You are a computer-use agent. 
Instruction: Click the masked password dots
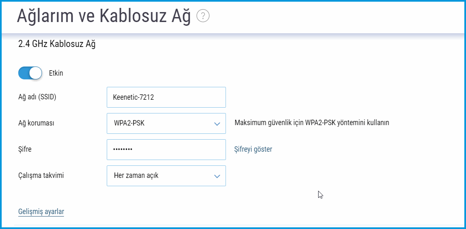click(x=123, y=150)
